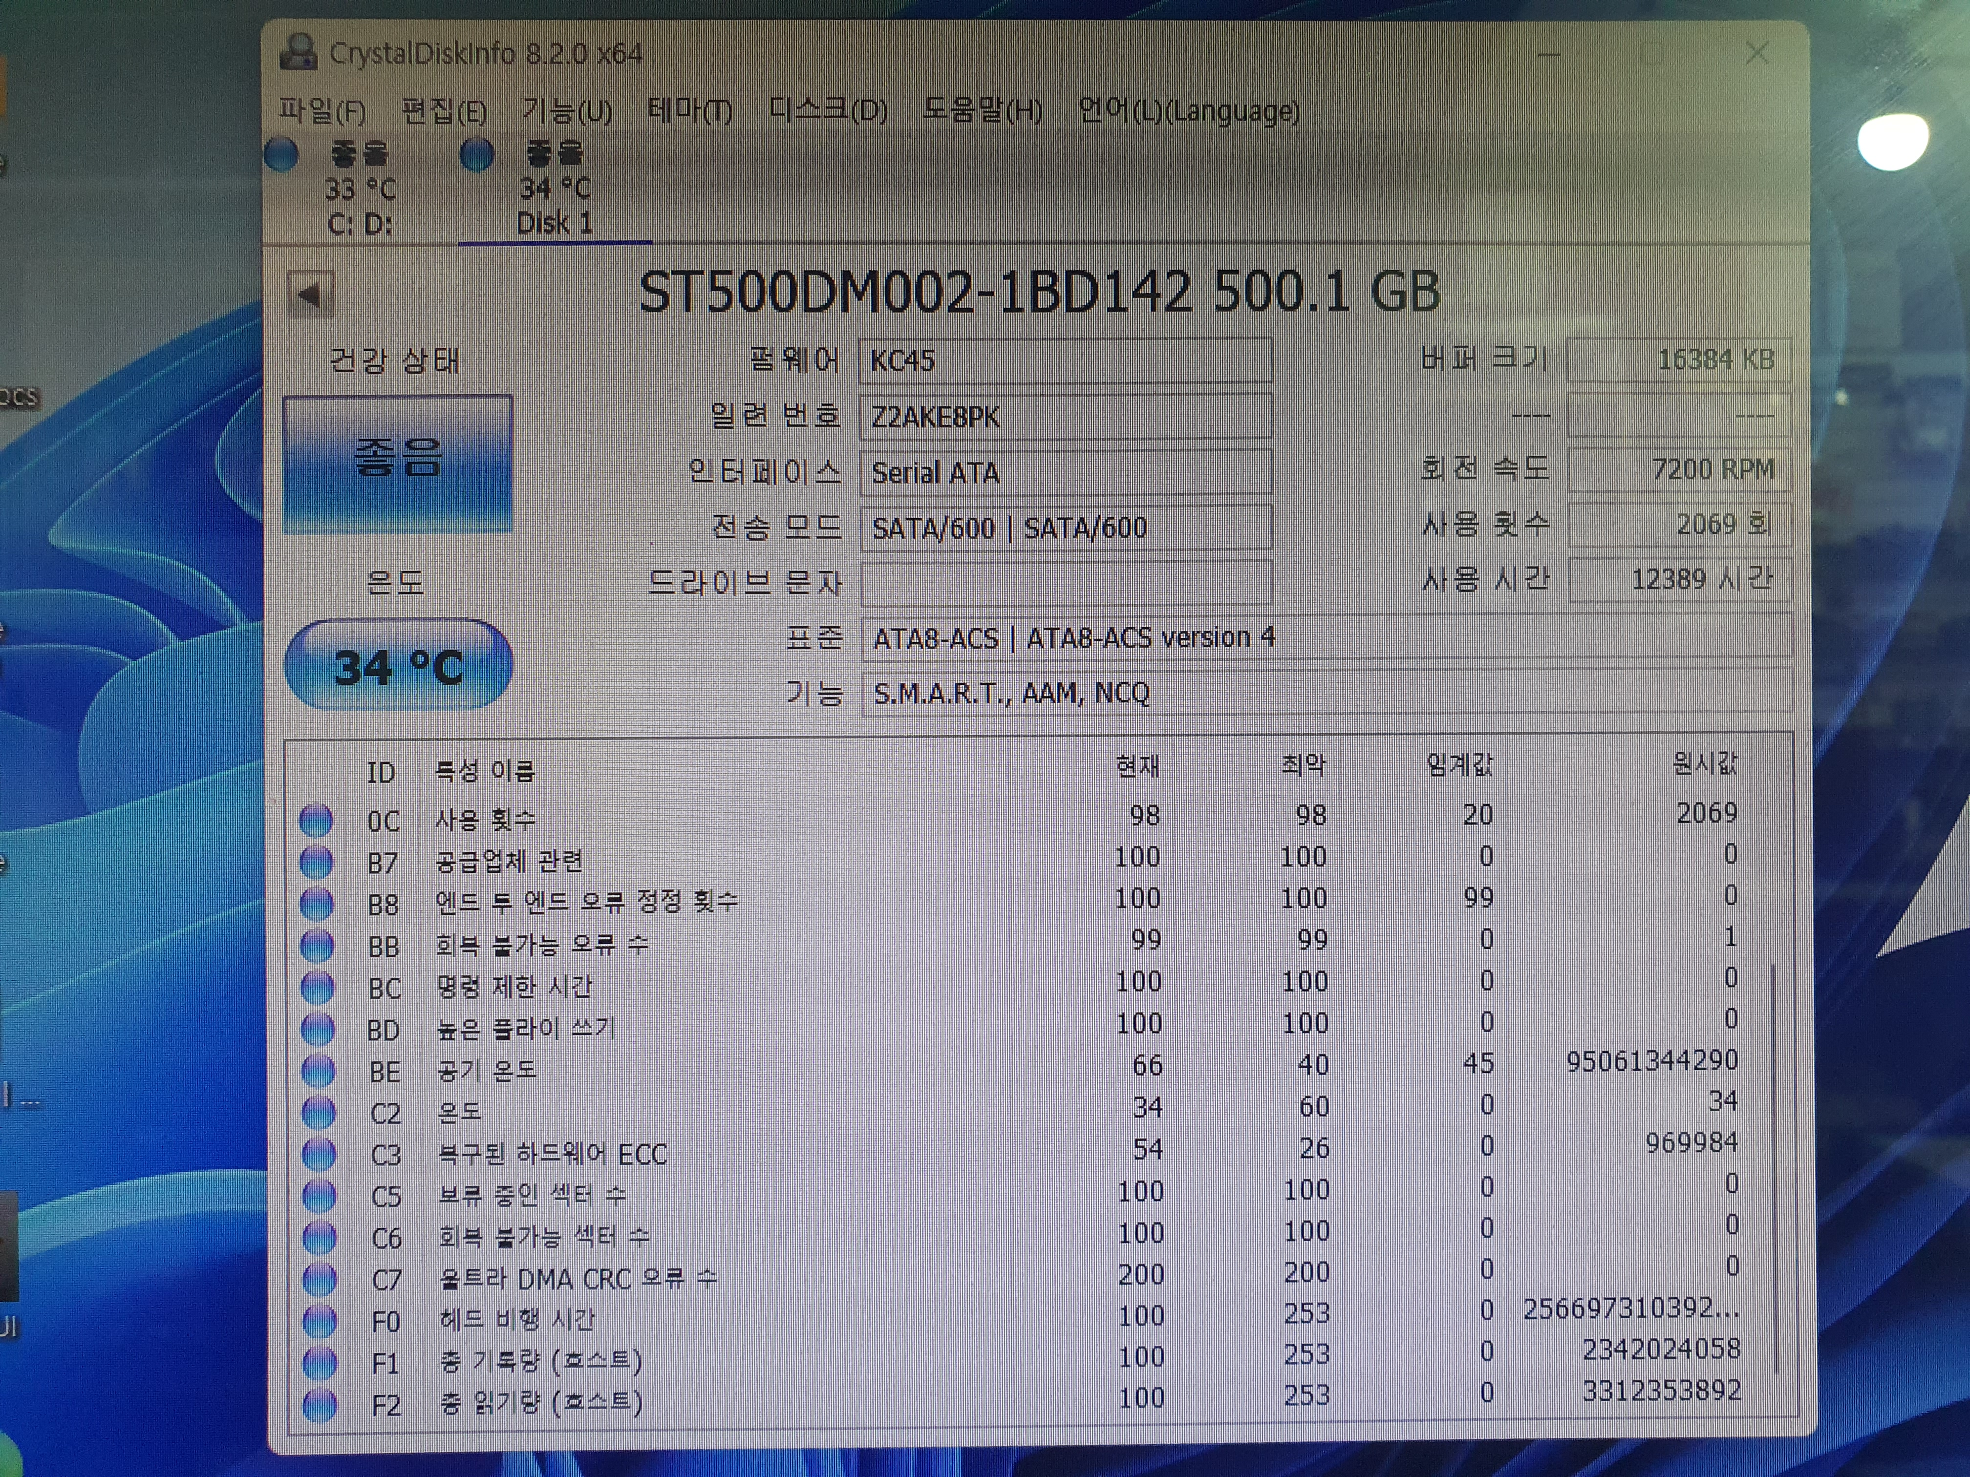The image size is (1970, 1477).
Task: Select attribute name 울트라 DMA CRC 오류 수
Action: click(x=578, y=1279)
